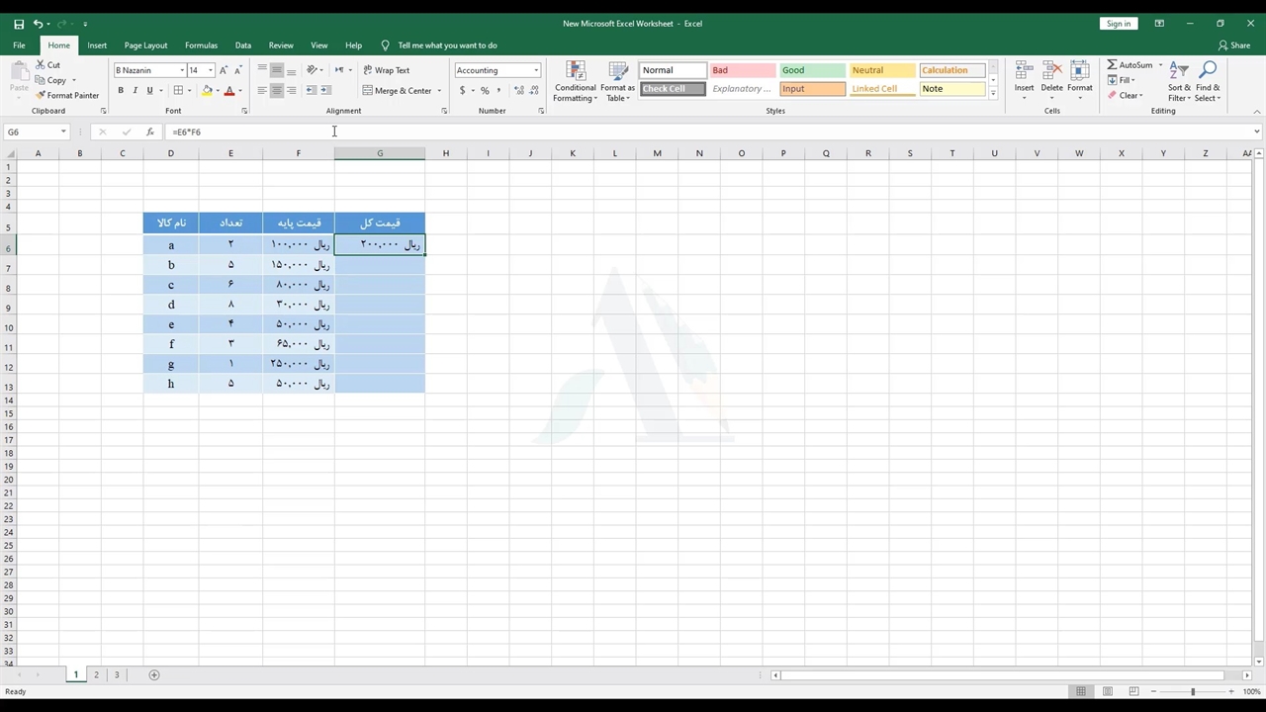1266x712 pixels.
Task: Switch to sheet tab 2
Action: (x=96, y=674)
